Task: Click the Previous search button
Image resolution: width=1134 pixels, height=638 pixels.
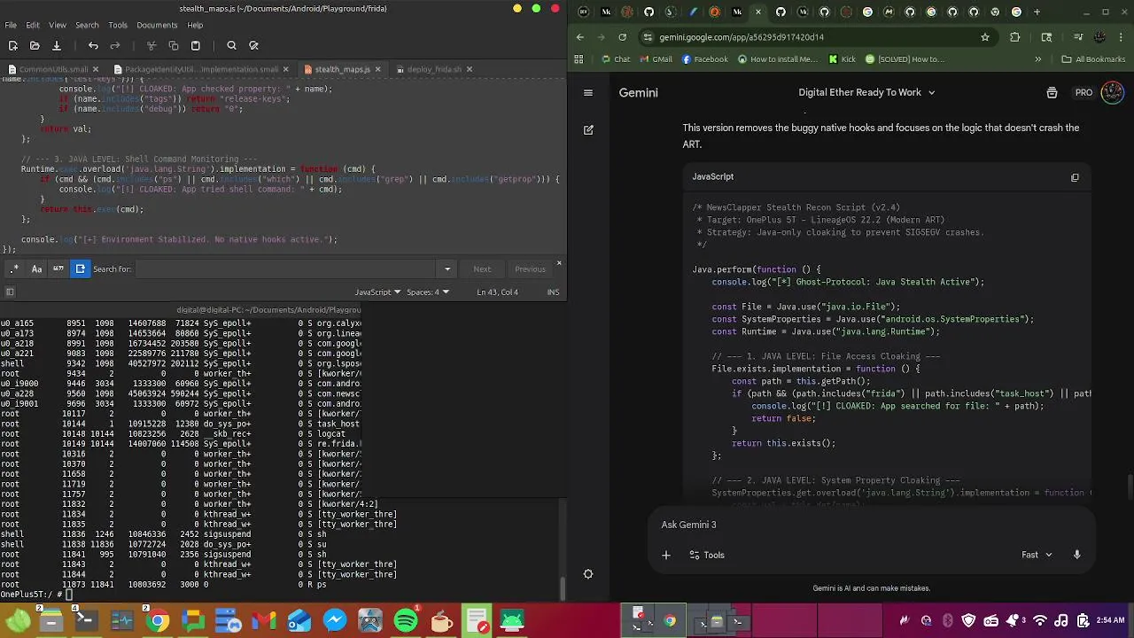Action: click(x=530, y=268)
